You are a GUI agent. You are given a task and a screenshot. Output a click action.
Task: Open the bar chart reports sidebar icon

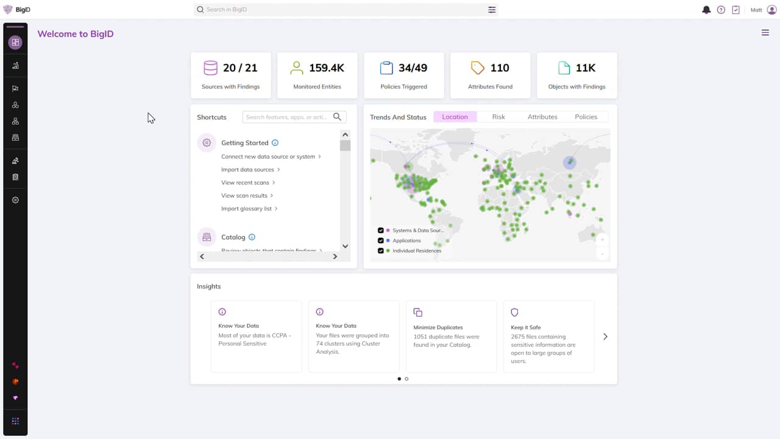[x=15, y=66]
